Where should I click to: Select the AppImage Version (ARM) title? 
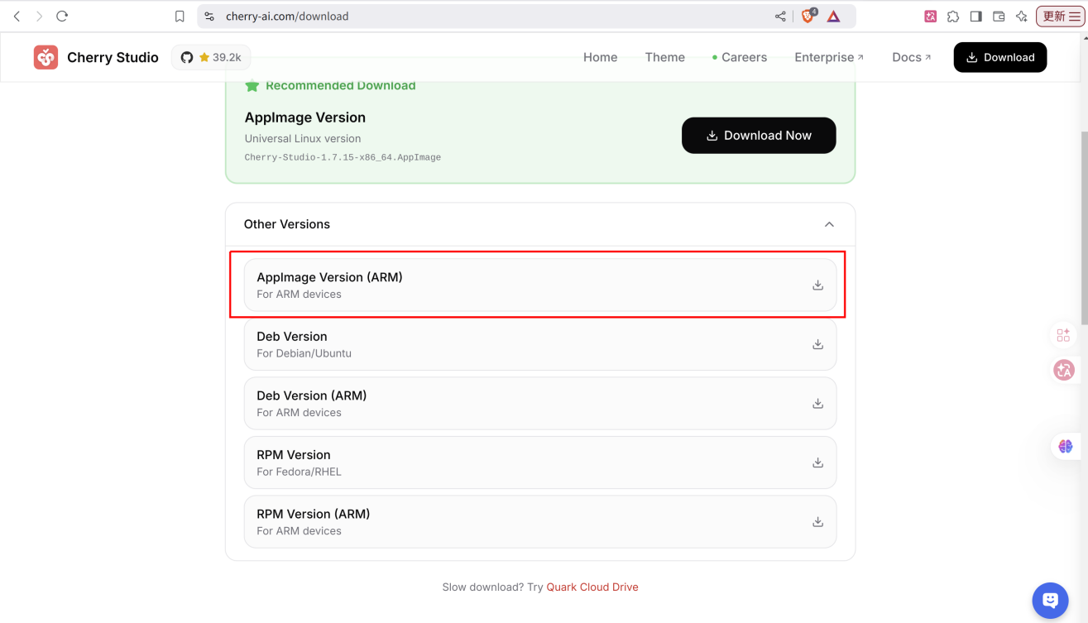[329, 277]
